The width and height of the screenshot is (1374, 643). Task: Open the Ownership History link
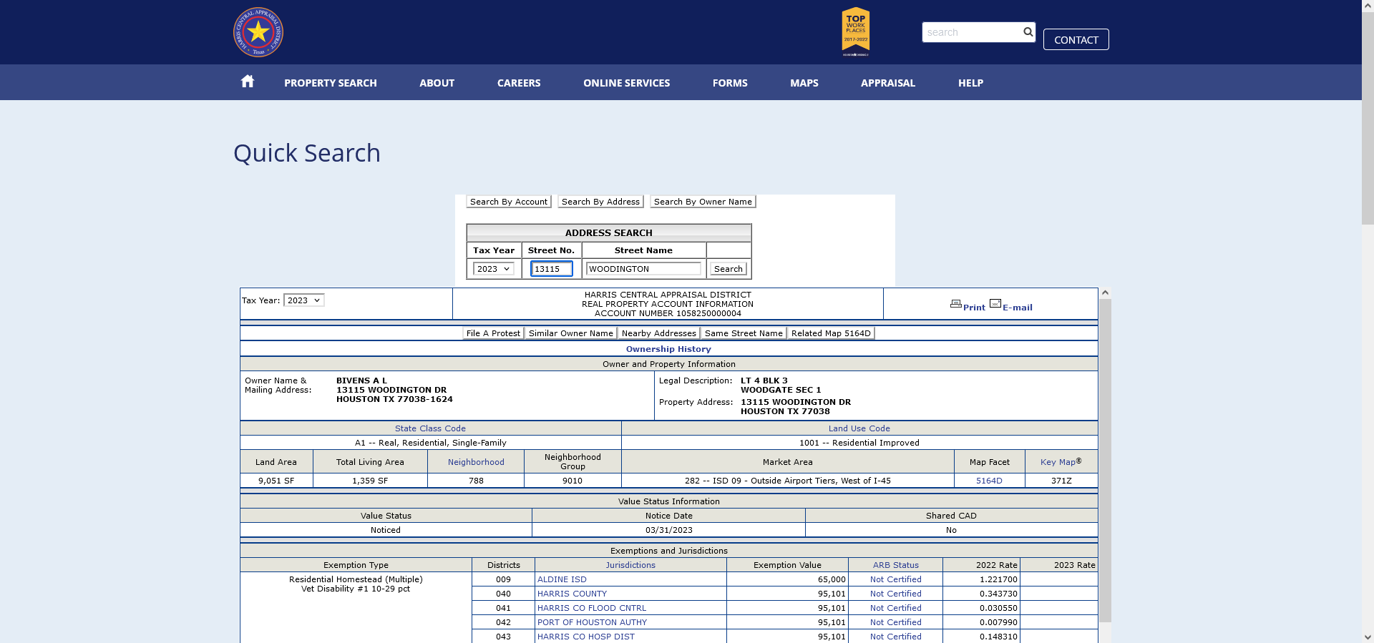click(x=668, y=349)
